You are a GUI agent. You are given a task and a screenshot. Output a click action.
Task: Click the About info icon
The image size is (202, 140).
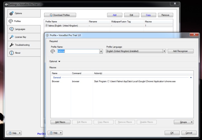tap(11, 53)
